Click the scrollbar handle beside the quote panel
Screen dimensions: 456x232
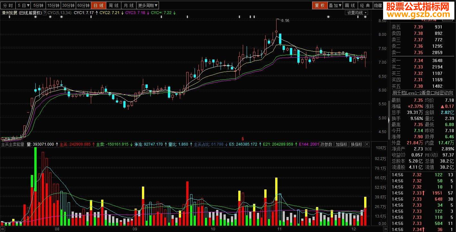389,120
